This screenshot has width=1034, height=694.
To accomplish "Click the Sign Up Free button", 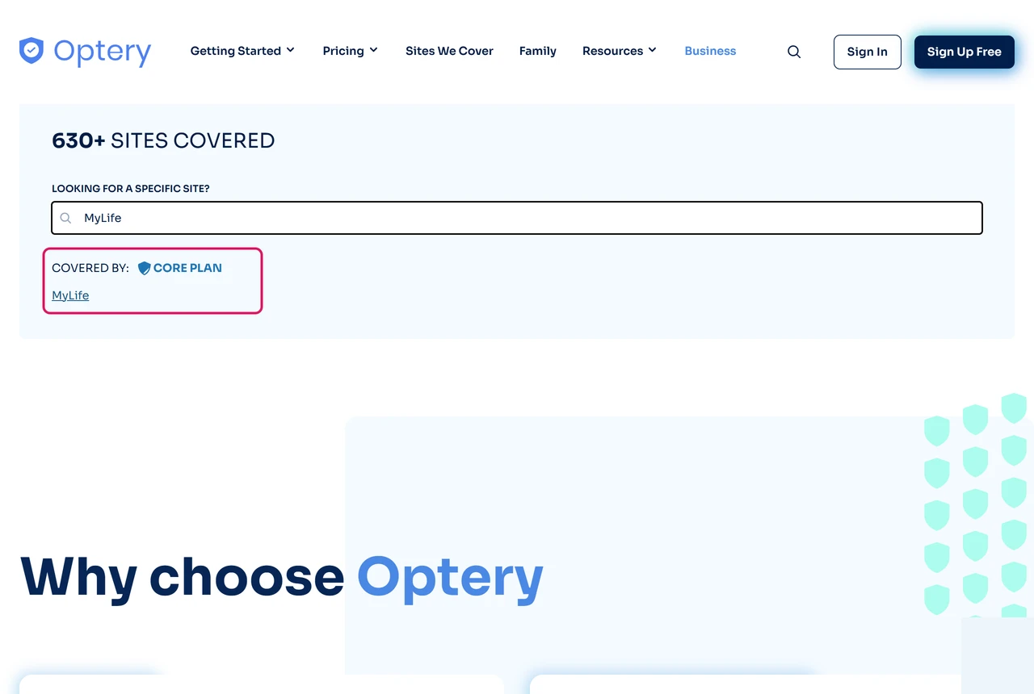I will click(x=964, y=52).
